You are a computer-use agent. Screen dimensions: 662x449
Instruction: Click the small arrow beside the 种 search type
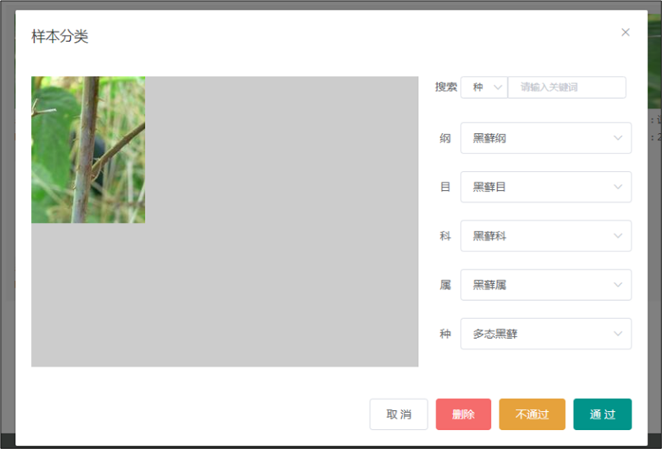coord(498,87)
